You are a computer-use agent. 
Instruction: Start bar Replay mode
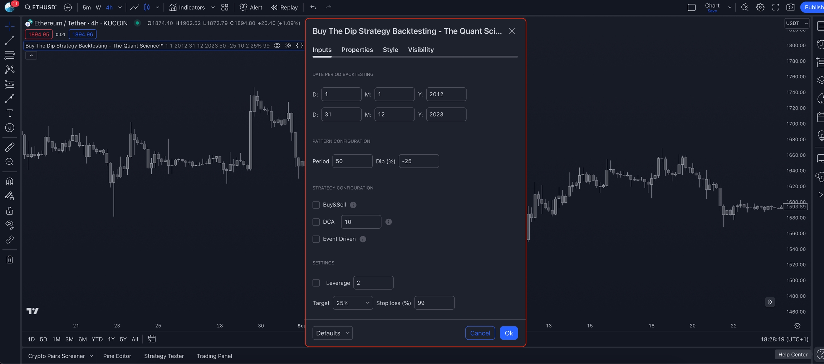pos(284,8)
